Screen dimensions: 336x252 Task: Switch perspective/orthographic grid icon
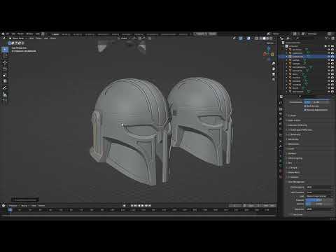(274, 80)
